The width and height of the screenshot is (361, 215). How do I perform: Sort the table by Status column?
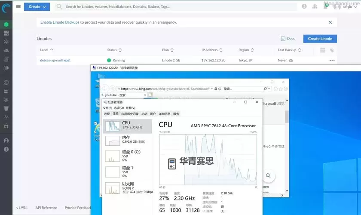click(114, 50)
